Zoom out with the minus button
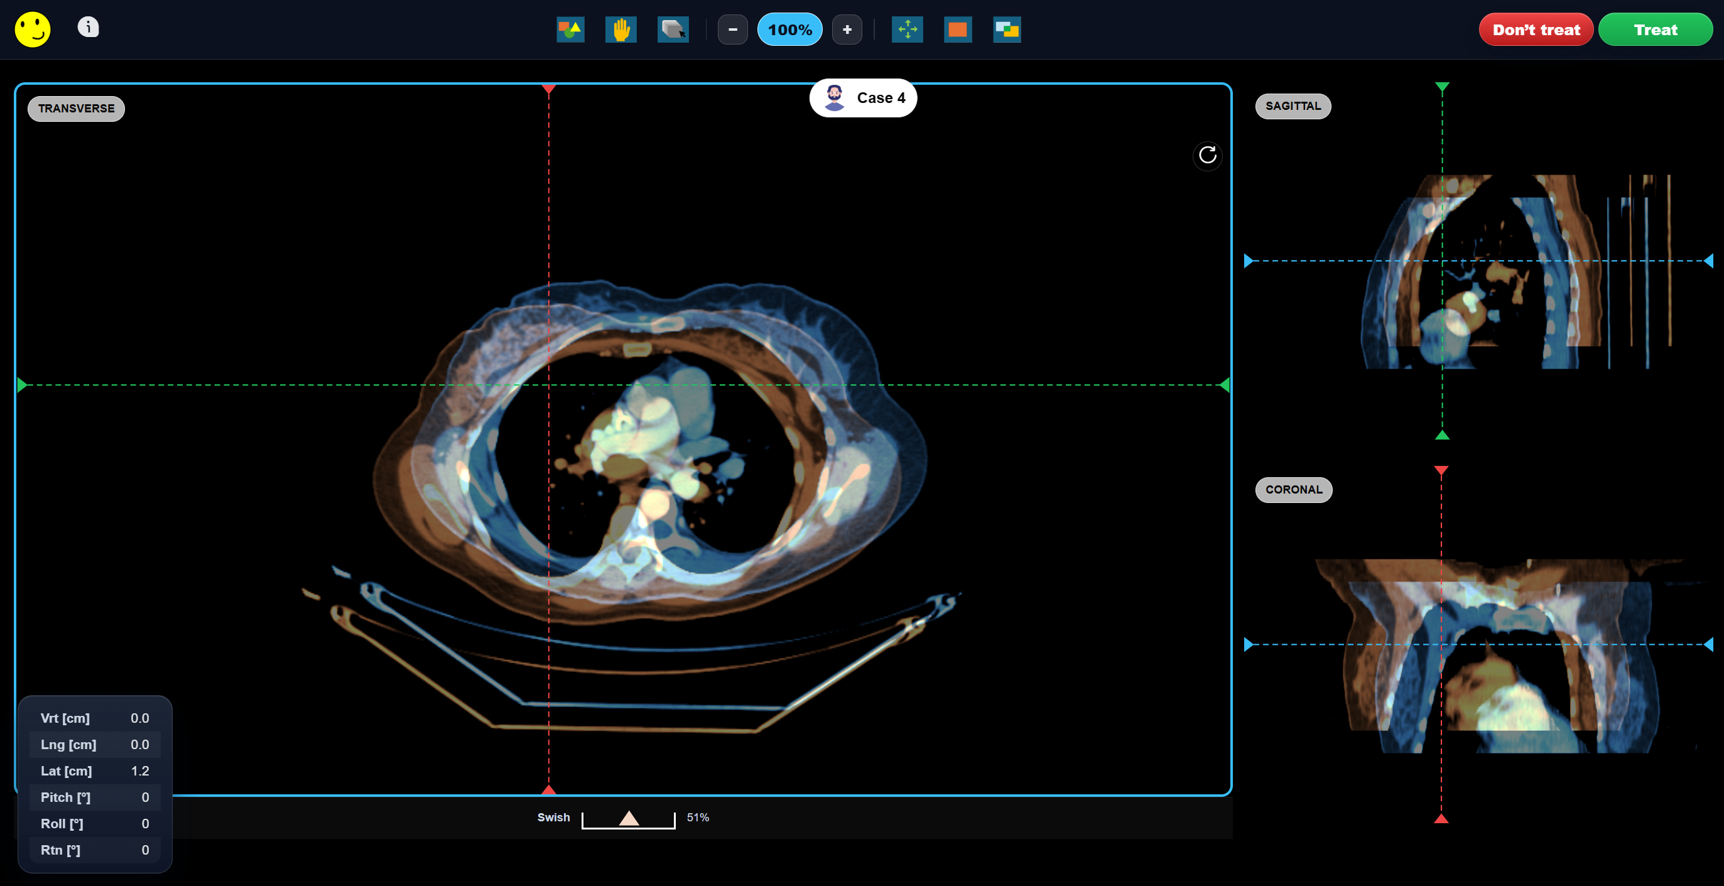The width and height of the screenshot is (1724, 886). click(732, 30)
